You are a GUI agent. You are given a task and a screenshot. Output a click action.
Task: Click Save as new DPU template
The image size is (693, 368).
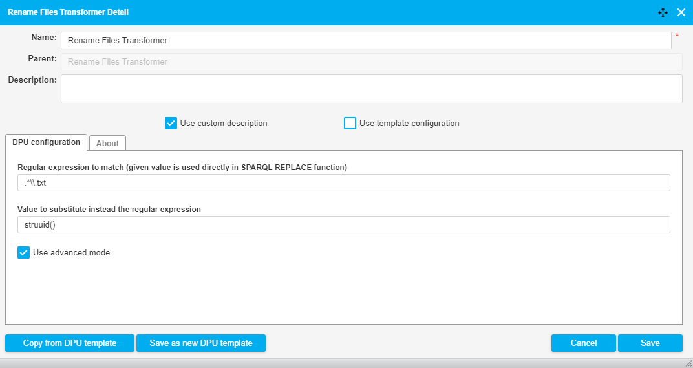point(200,343)
